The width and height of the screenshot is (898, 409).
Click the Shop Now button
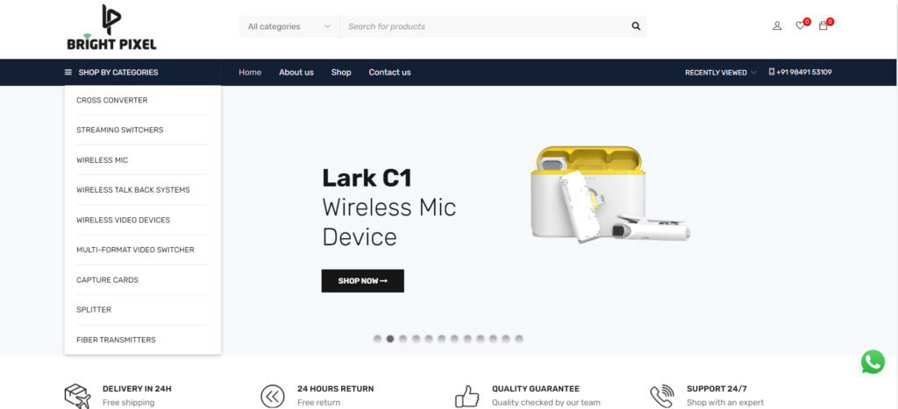(362, 281)
